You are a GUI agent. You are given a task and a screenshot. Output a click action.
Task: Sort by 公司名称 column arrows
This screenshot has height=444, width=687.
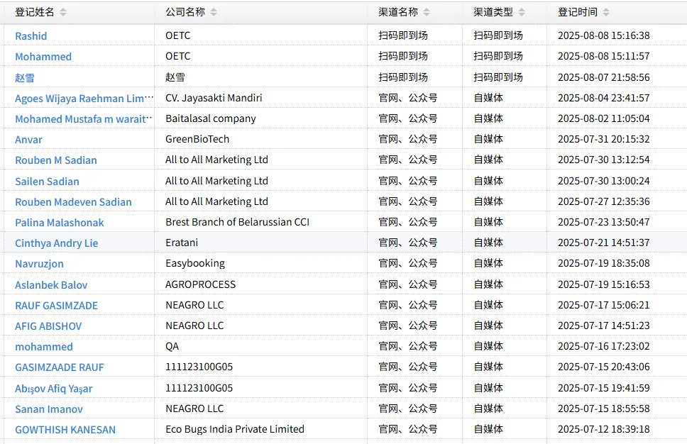click(214, 12)
